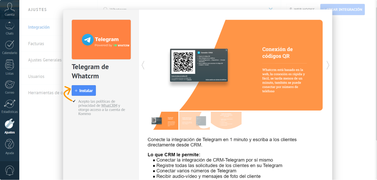The height and width of the screenshot is (180, 377).
Task: Toggle the WhatCRM privacy policy checkbox
Action: coord(74,101)
